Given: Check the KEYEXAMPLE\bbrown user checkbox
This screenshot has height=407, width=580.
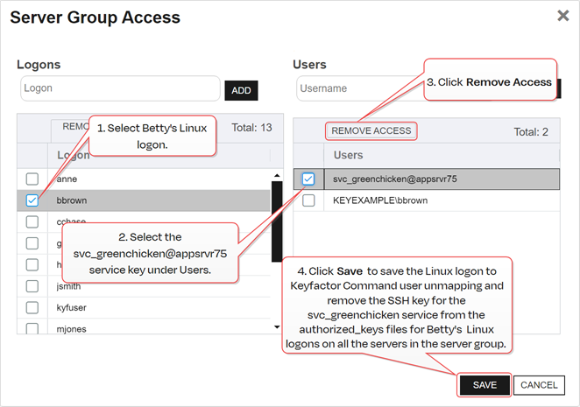Looking at the screenshot, I should (x=308, y=200).
